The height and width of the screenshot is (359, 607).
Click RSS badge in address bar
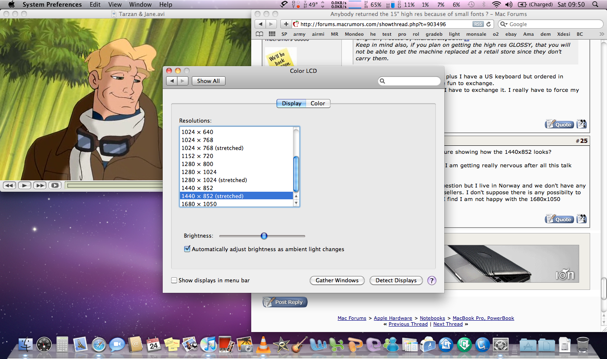coord(478,24)
